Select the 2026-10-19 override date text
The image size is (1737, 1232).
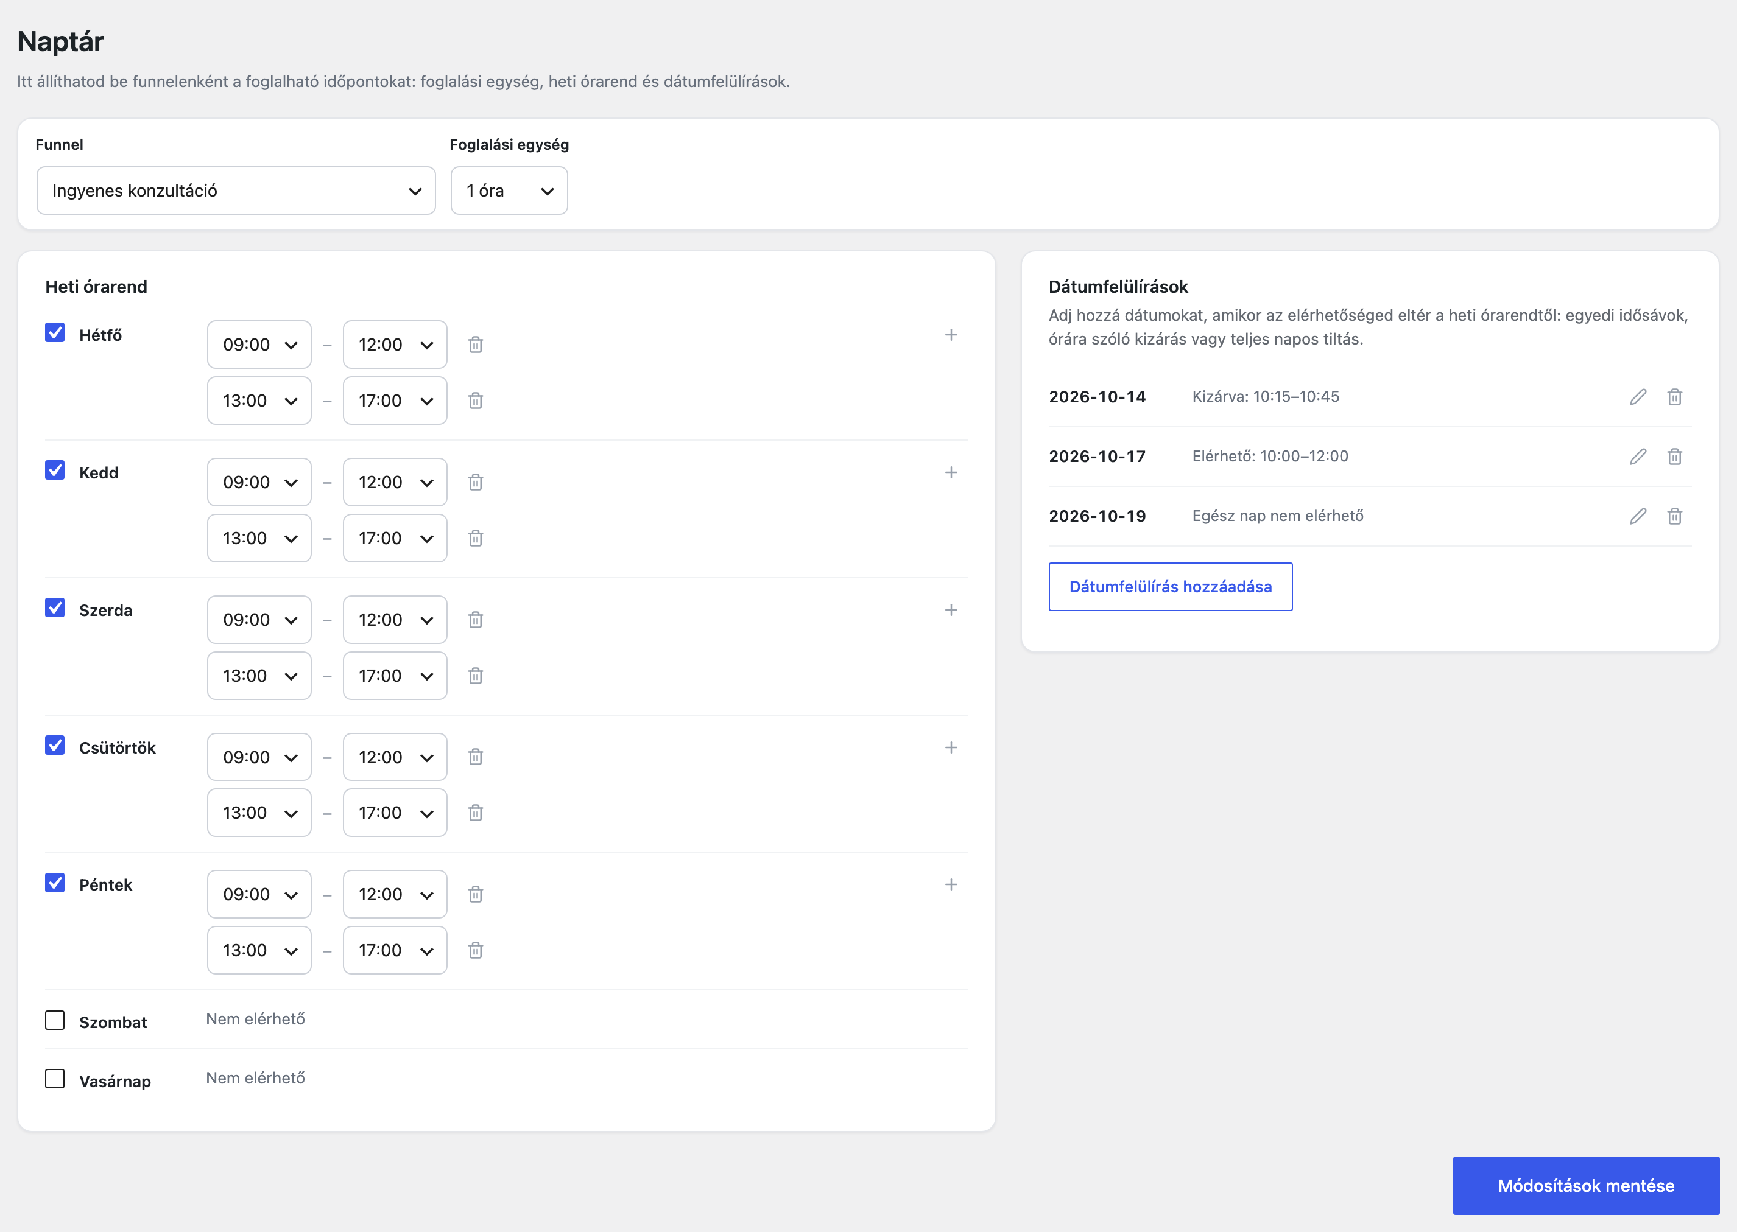coord(1098,516)
